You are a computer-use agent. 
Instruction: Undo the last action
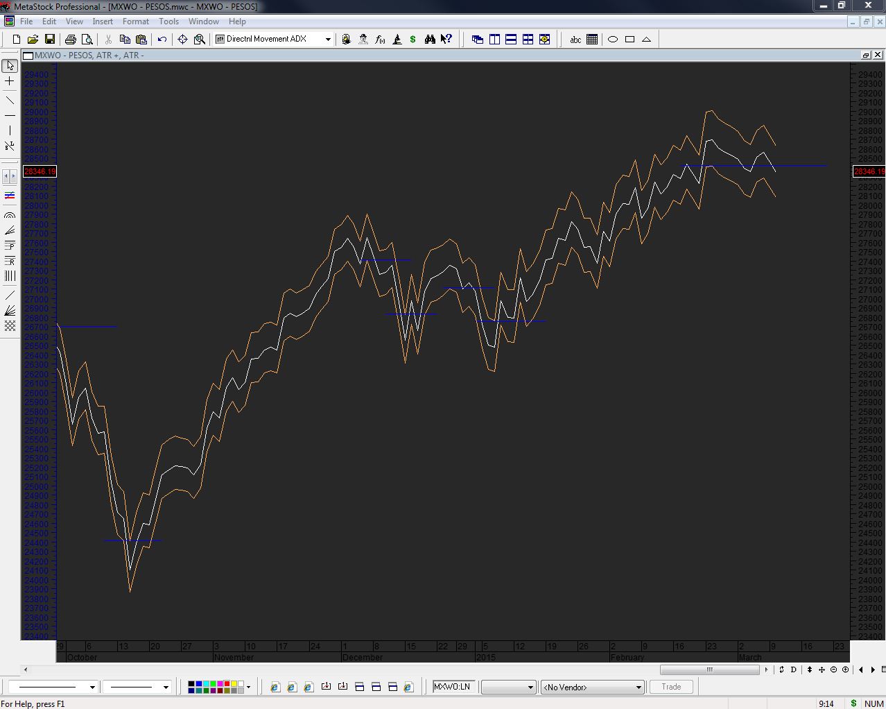tap(162, 40)
